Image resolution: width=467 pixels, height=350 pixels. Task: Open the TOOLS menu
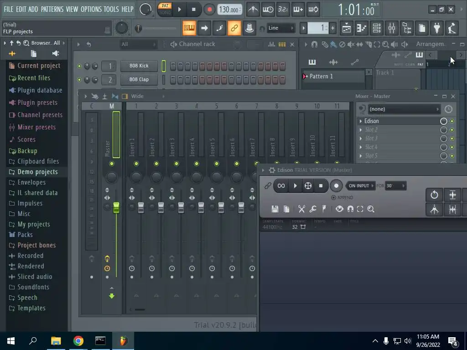tap(111, 9)
